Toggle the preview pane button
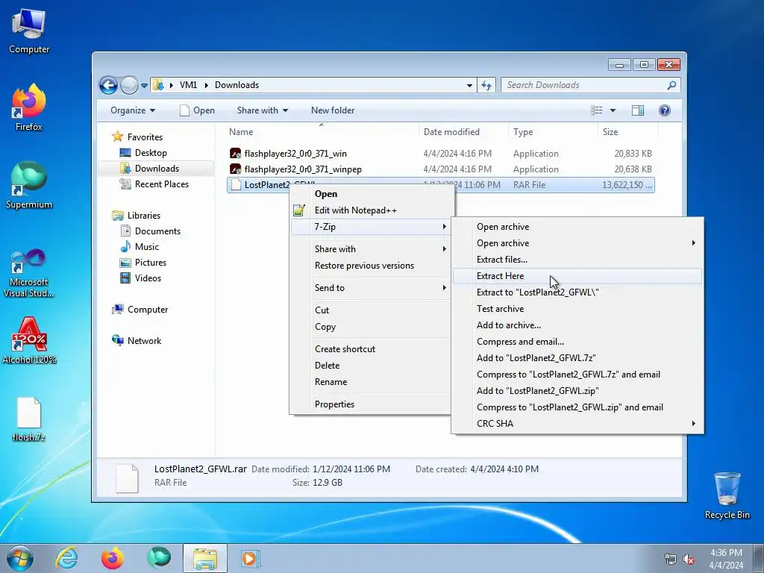This screenshot has height=573, width=764. coord(637,110)
